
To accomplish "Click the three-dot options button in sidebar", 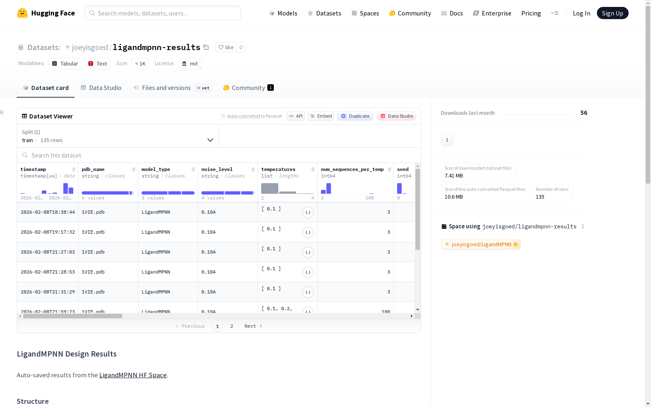I will click(x=447, y=140).
